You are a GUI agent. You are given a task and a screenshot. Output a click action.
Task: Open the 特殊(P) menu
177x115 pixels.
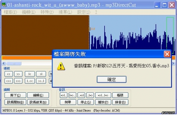47,12
